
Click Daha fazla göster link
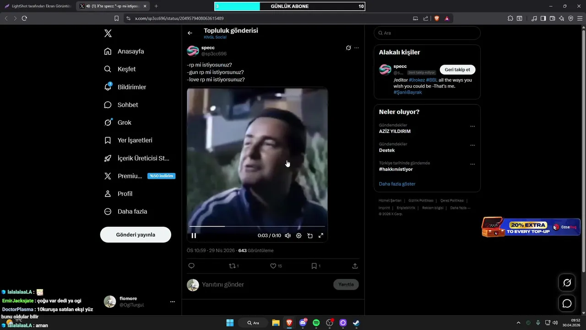click(397, 184)
